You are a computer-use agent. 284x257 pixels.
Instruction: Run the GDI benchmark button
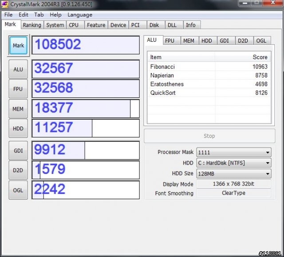18,151
